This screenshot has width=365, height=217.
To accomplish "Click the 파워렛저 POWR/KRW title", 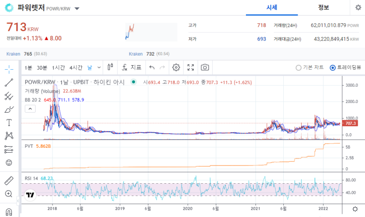I will click(x=44, y=8).
